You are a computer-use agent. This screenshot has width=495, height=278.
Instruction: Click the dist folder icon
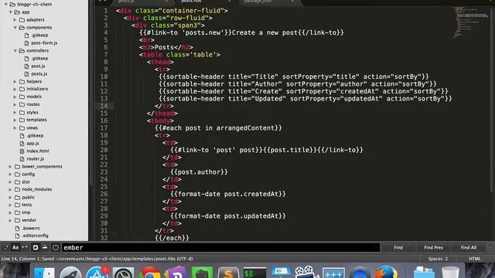[17, 182]
